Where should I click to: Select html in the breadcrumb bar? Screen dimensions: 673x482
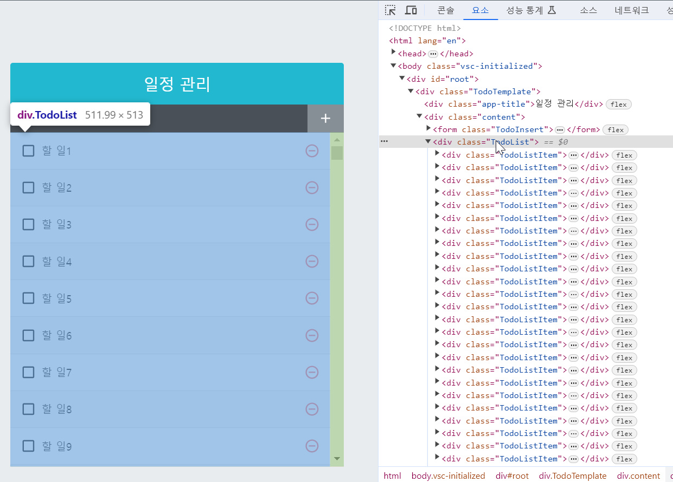(x=392, y=476)
